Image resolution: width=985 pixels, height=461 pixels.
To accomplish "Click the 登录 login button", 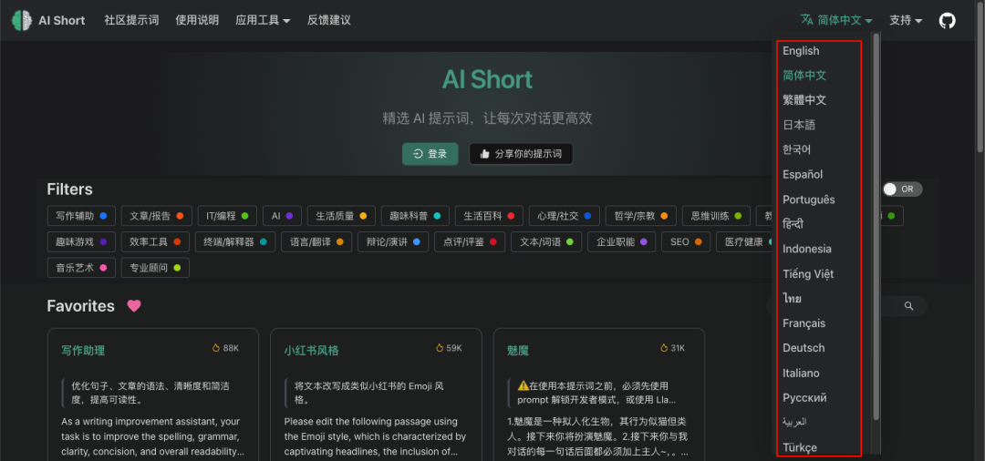I will pos(430,154).
